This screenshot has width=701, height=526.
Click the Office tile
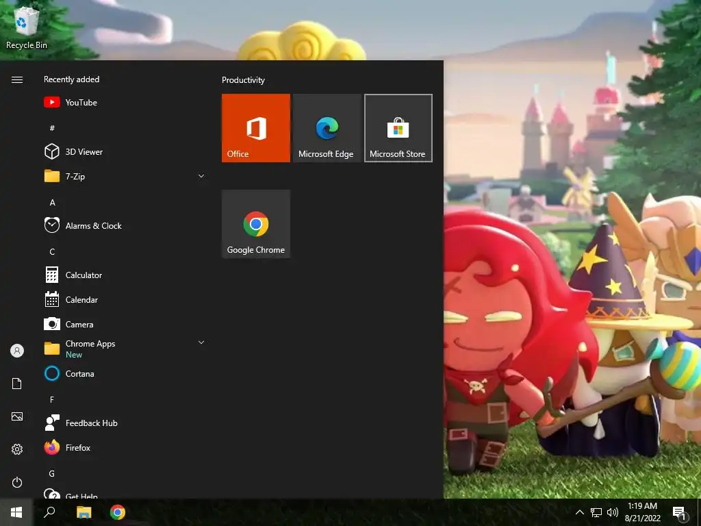pyautogui.click(x=256, y=128)
